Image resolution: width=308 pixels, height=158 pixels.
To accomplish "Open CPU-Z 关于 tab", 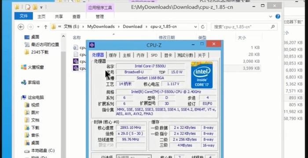I will tap(202, 55).
